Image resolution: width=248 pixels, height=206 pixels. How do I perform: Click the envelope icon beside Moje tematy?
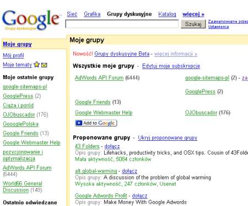[x=44, y=65]
